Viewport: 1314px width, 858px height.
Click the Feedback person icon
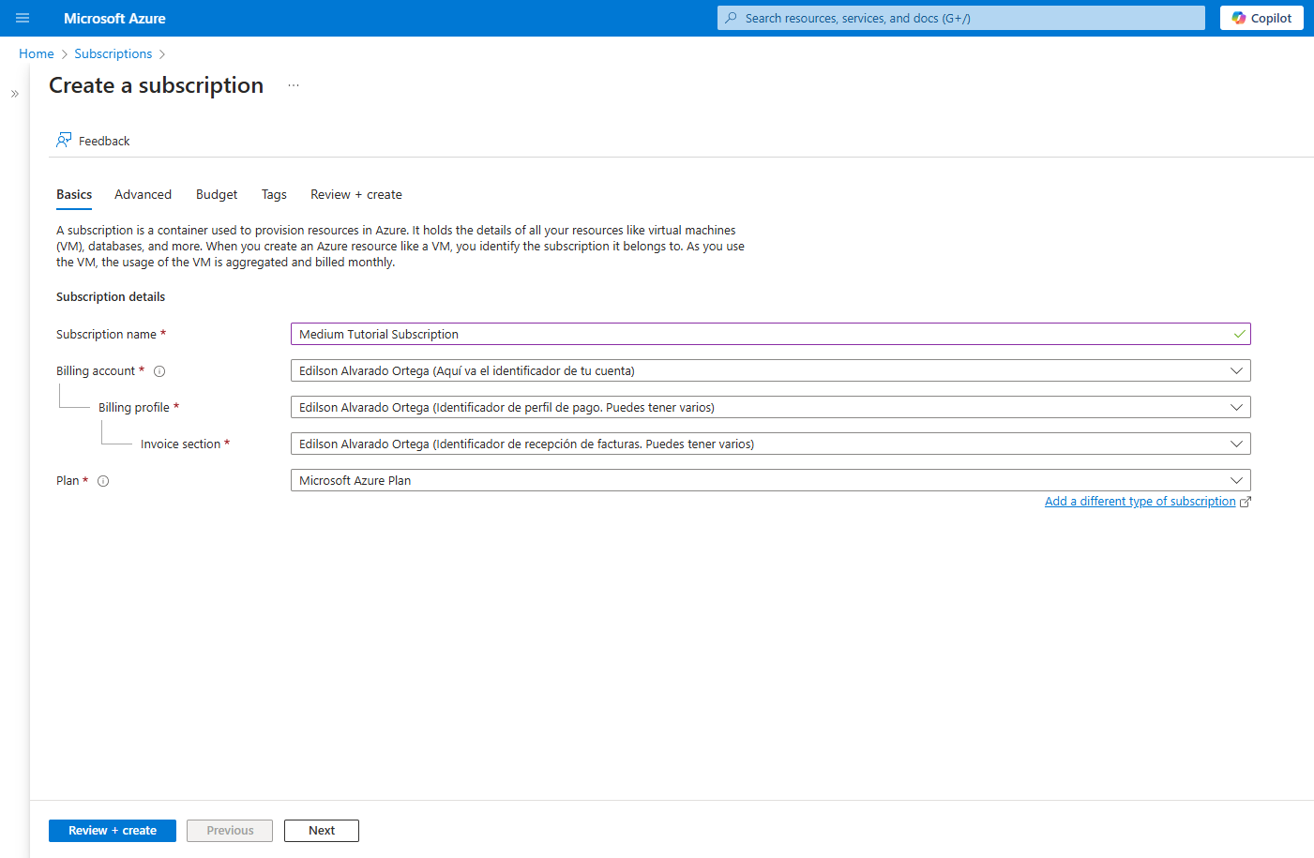(64, 141)
